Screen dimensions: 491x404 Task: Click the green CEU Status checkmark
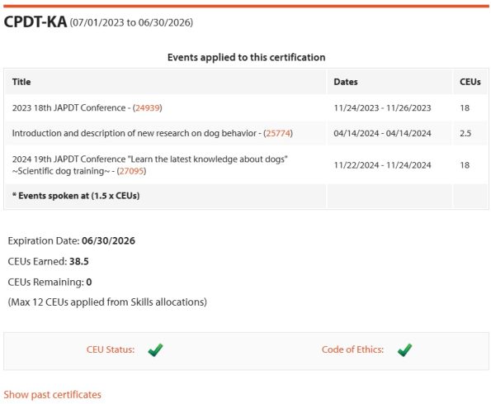click(x=156, y=349)
